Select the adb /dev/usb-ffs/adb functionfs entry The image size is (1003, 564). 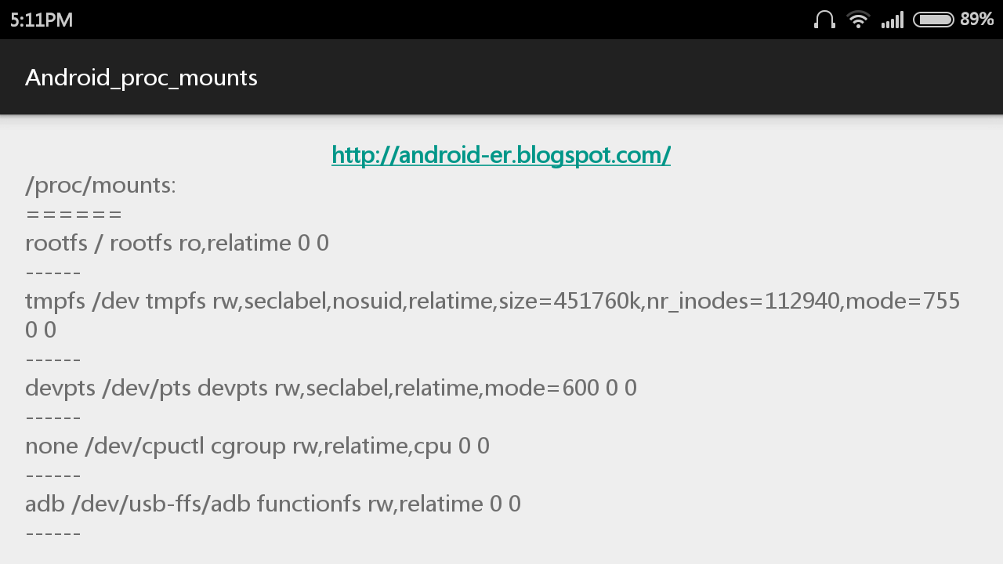pos(273,504)
